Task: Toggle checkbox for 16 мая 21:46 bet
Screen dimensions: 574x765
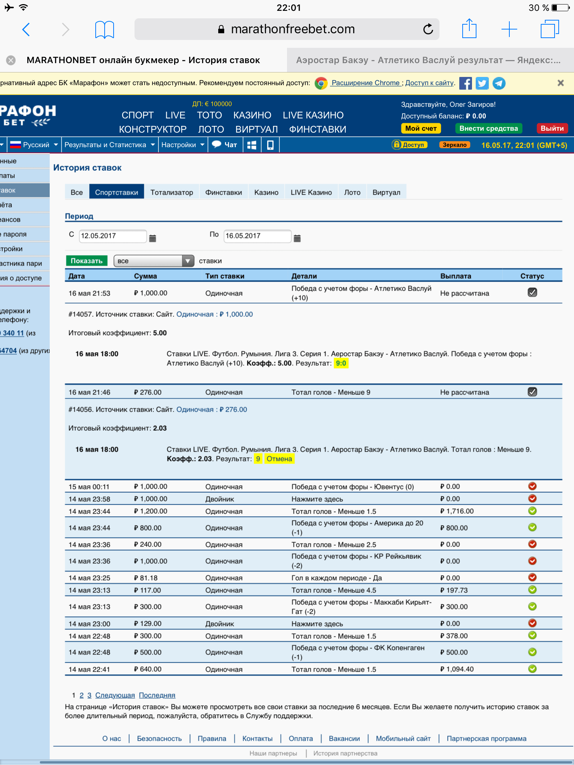Action: pyautogui.click(x=532, y=392)
